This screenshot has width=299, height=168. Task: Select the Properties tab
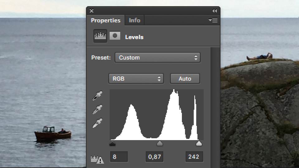[106, 20]
